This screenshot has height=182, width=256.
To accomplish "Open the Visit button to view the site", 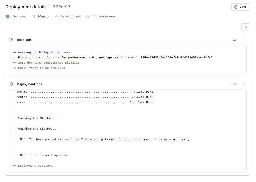I will coord(240,7).
